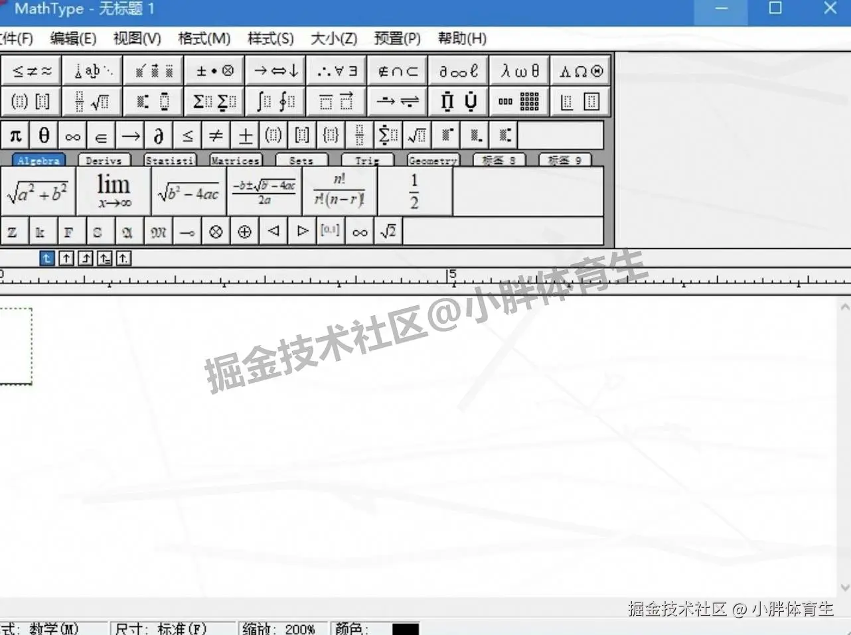Select the √2 icon in the Algebra small bar
Image resolution: width=851 pixels, height=635 pixels.
tap(388, 231)
